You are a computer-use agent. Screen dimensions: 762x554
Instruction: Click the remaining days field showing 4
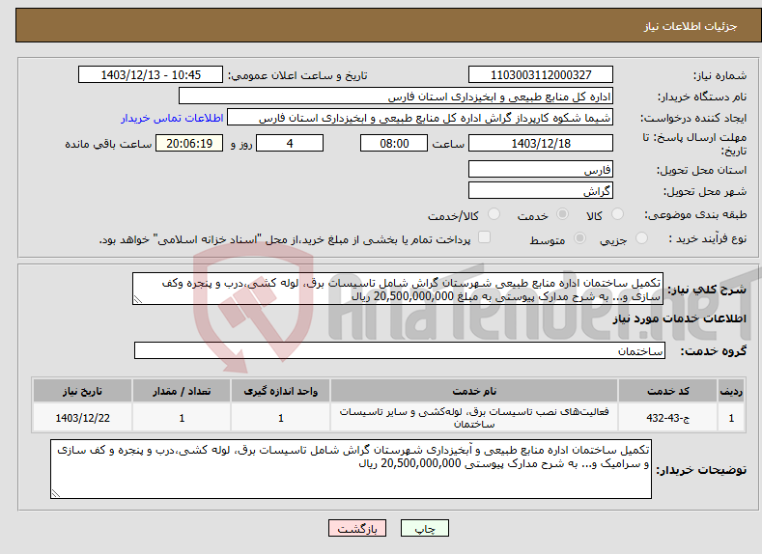point(290,143)
